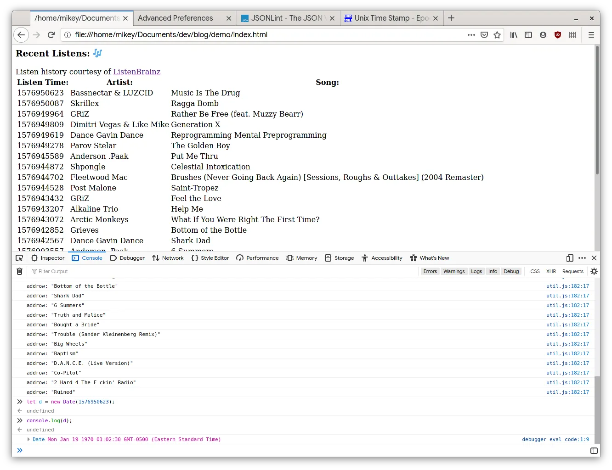Toggle the split console sidebar icon
The image size is (612, 470).
(594, 451)
